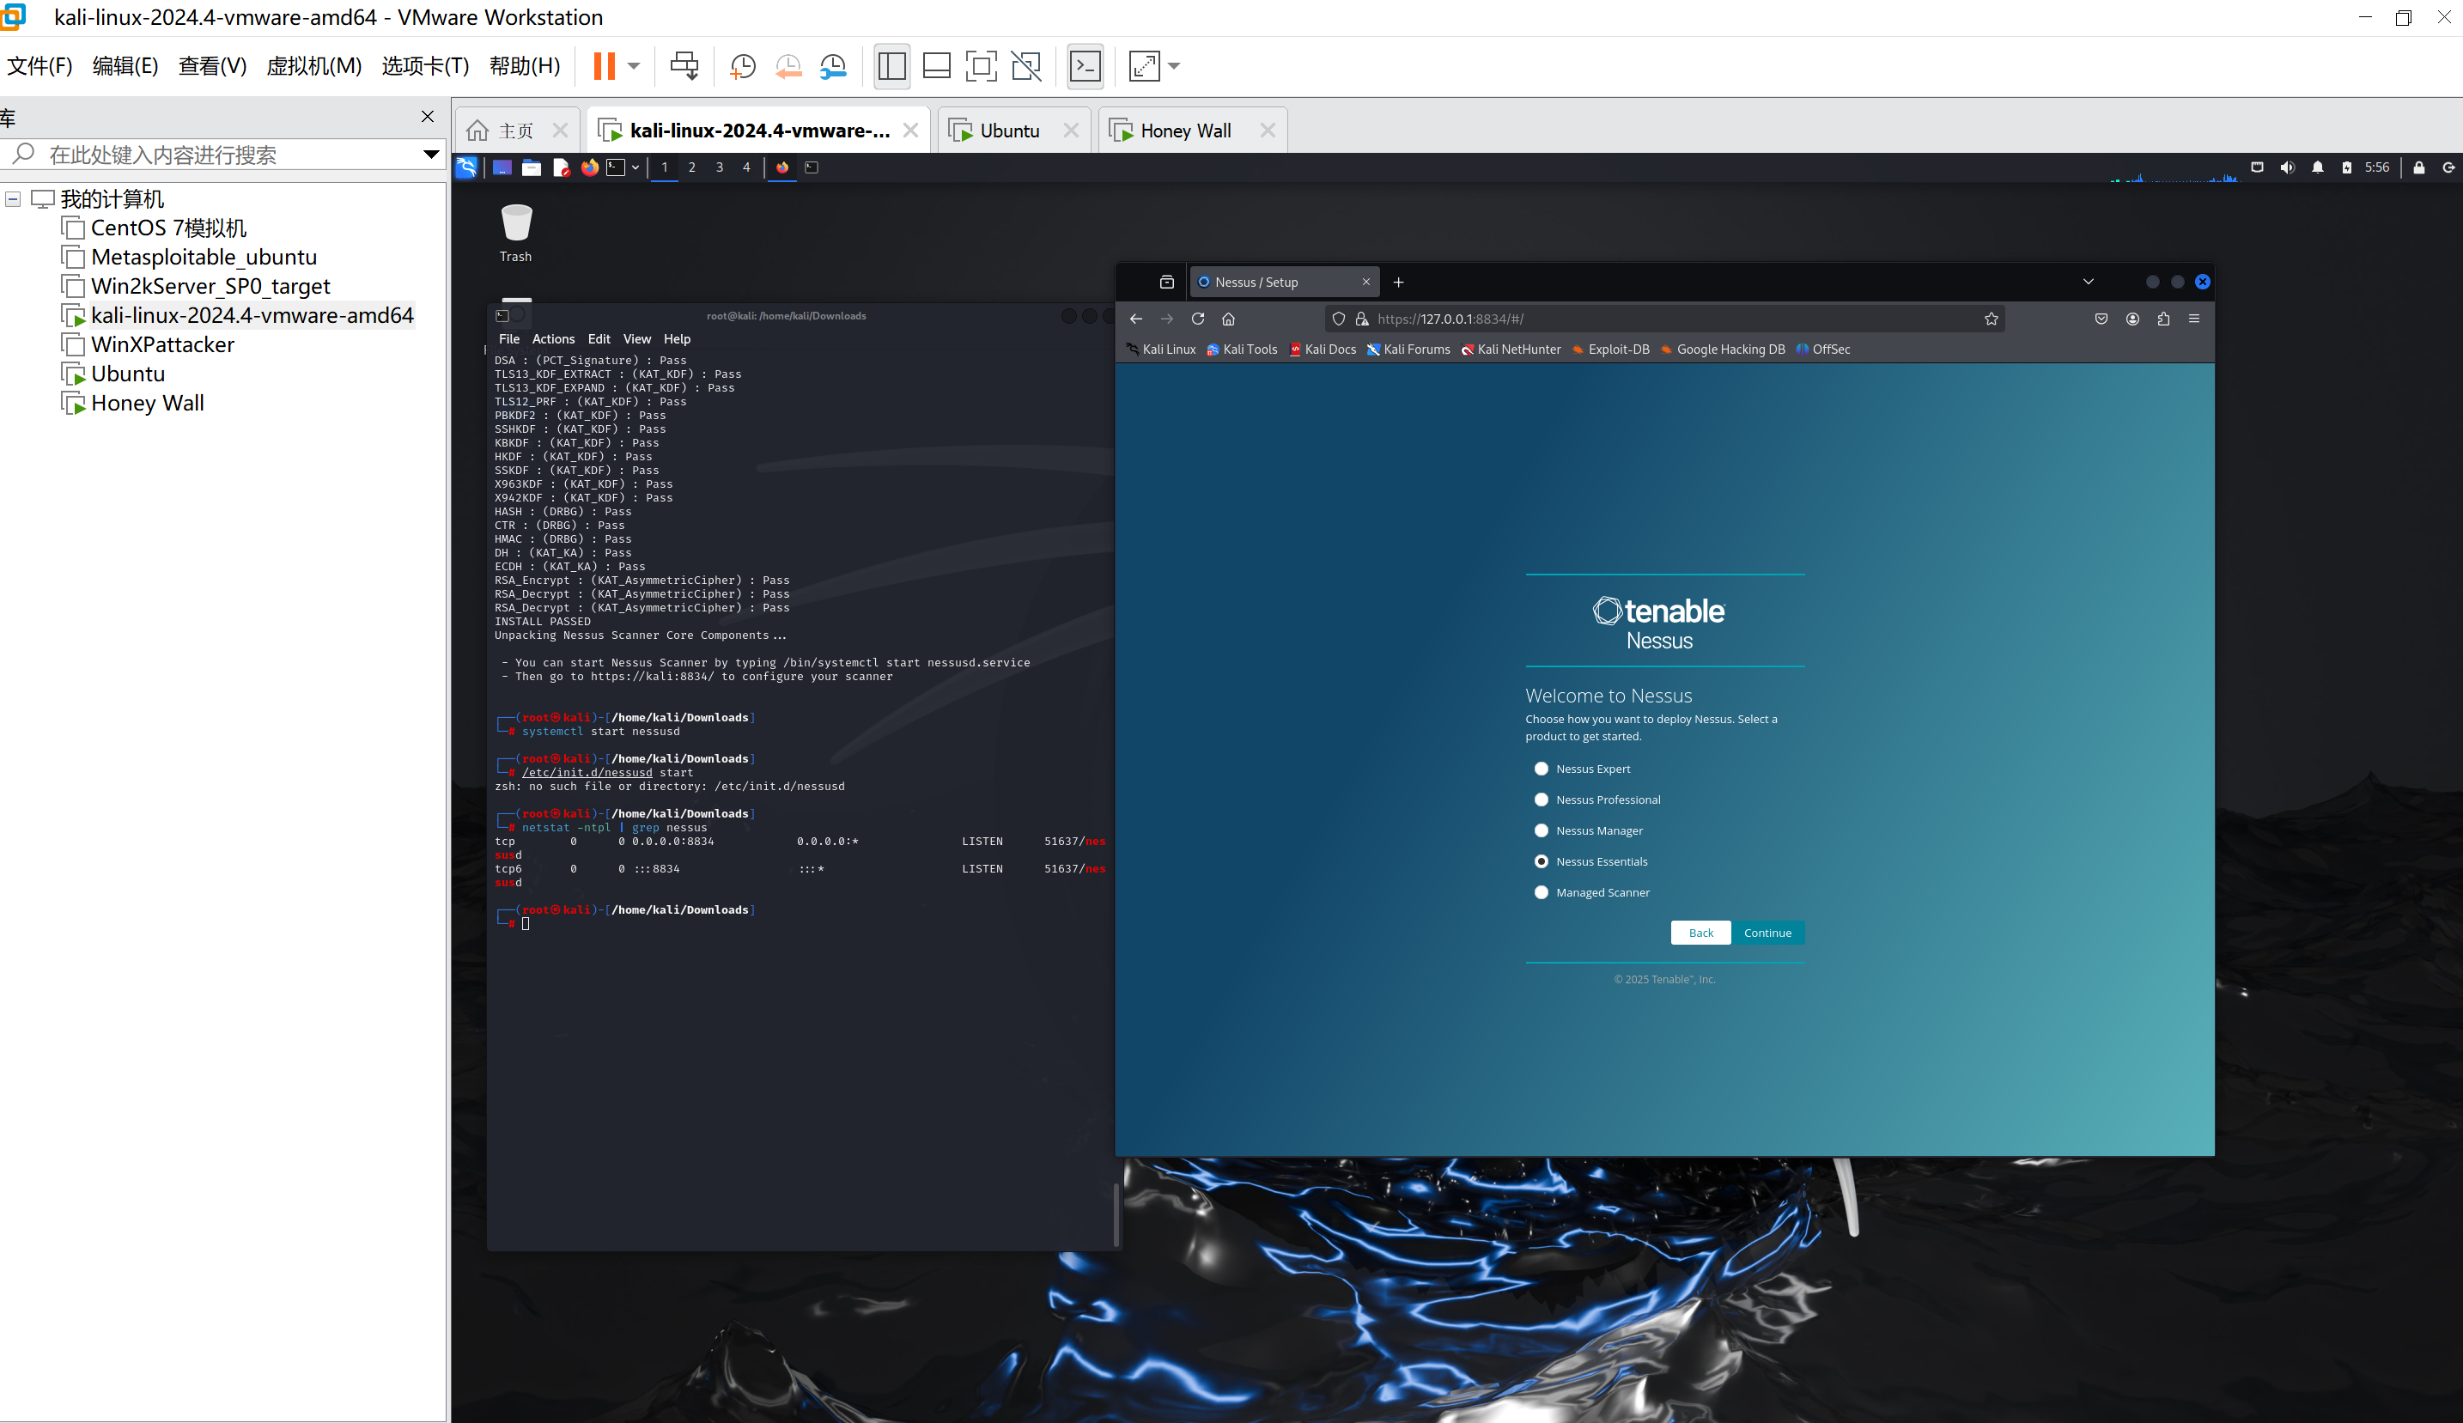The height and width of the screenshot is (1423, 2463).
Task: Open the 编辑(E) menu
Action: [x=125, y=65]
